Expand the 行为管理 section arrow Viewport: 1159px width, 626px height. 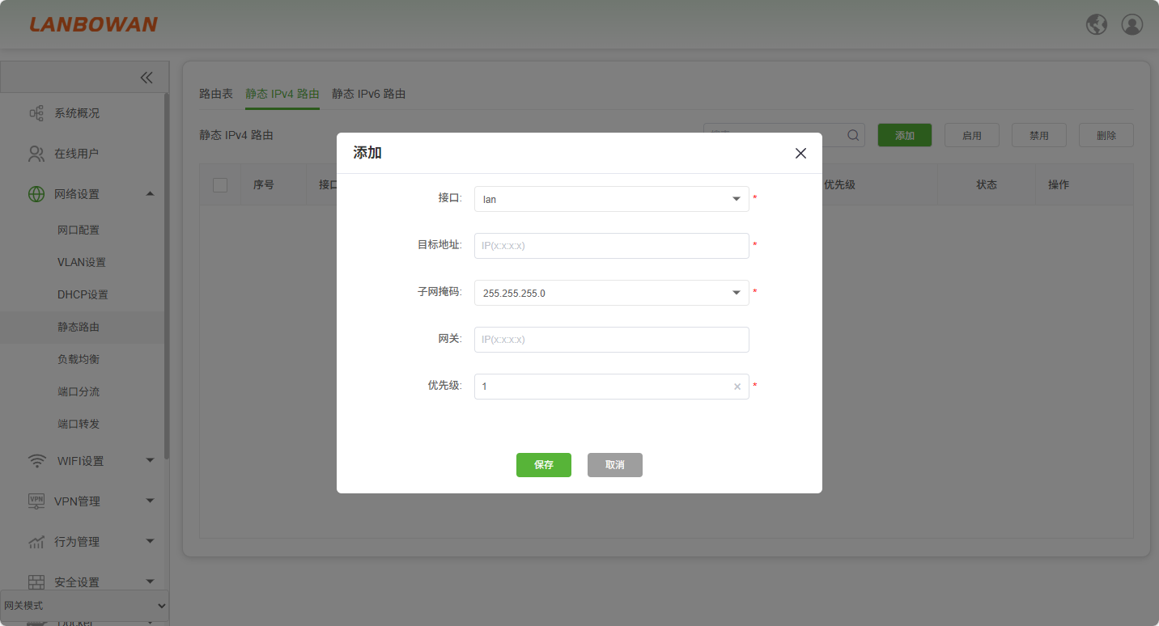[150, 541]
